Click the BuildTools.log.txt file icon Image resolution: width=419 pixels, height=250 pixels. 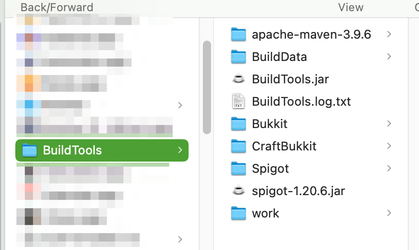point(239,101)
